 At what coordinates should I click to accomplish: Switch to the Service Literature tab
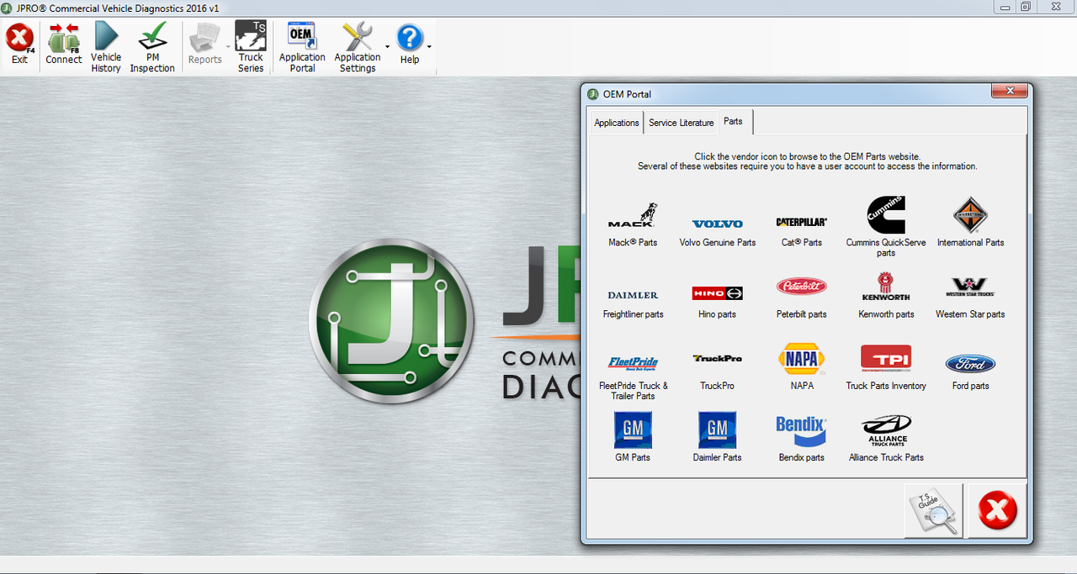[x=682, y=123]
